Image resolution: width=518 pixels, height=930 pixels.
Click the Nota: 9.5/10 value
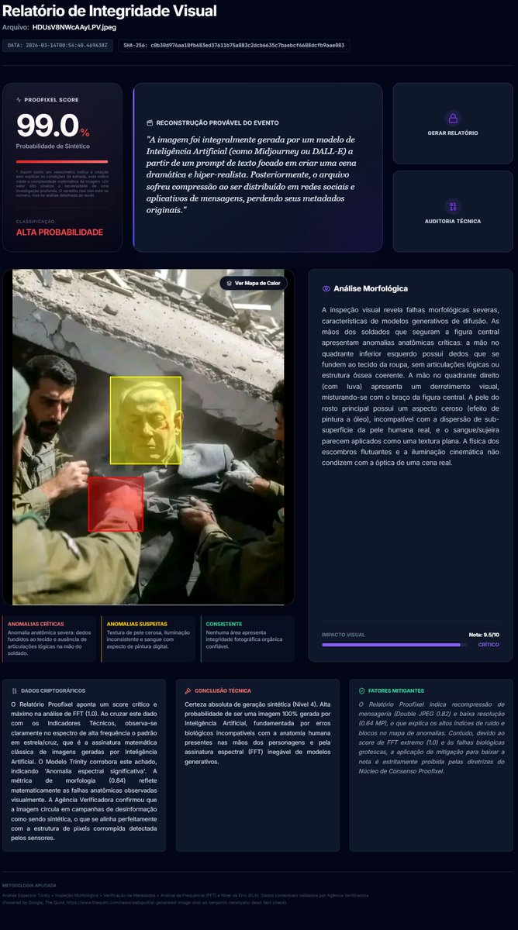point(485,635)
